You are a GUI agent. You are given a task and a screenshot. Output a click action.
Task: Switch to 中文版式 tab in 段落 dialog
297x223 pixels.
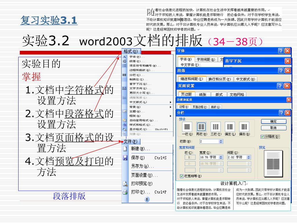(x=245, y=79)
